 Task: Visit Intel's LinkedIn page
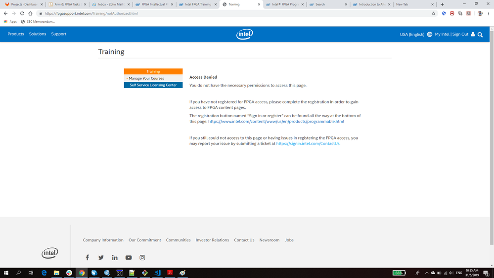pyautogui.click(x=115, y=258)
